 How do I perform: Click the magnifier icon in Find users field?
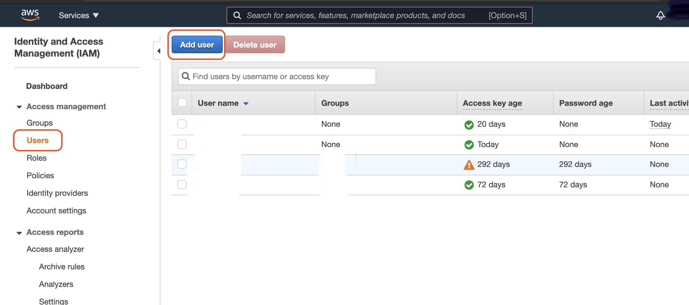[186, 76]
